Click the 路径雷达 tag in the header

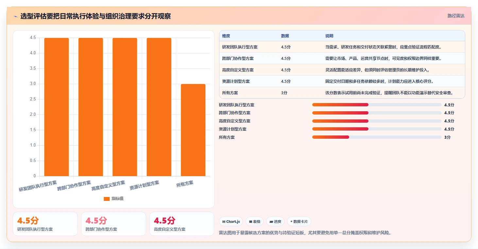click(456, 16)
